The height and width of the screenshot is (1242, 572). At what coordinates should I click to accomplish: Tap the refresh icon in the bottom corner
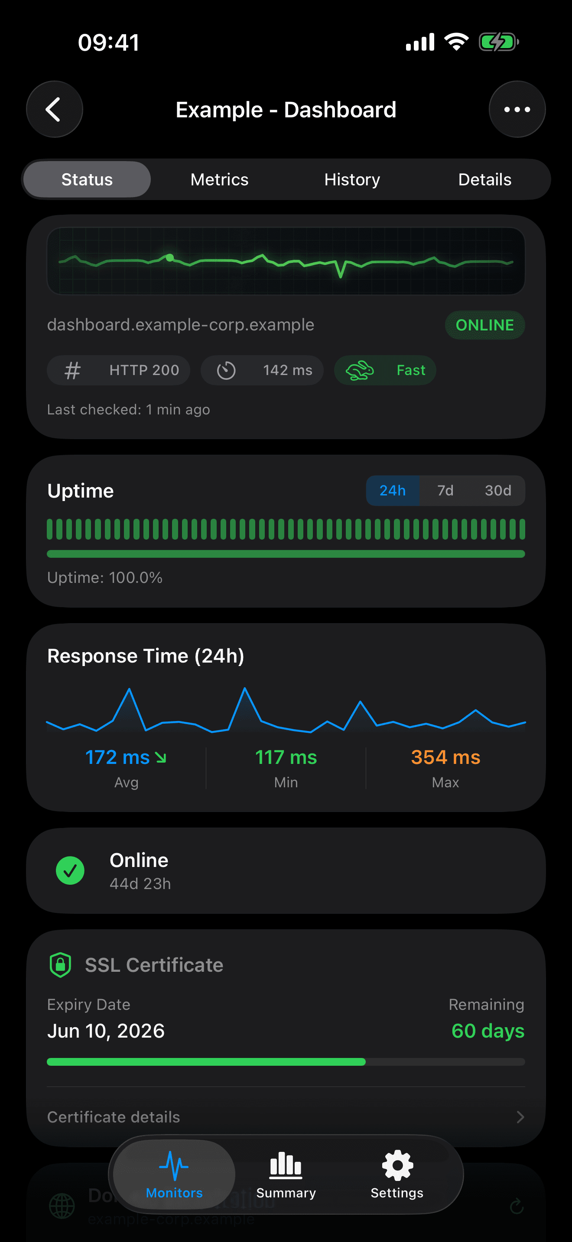(x=516, y=1205)
